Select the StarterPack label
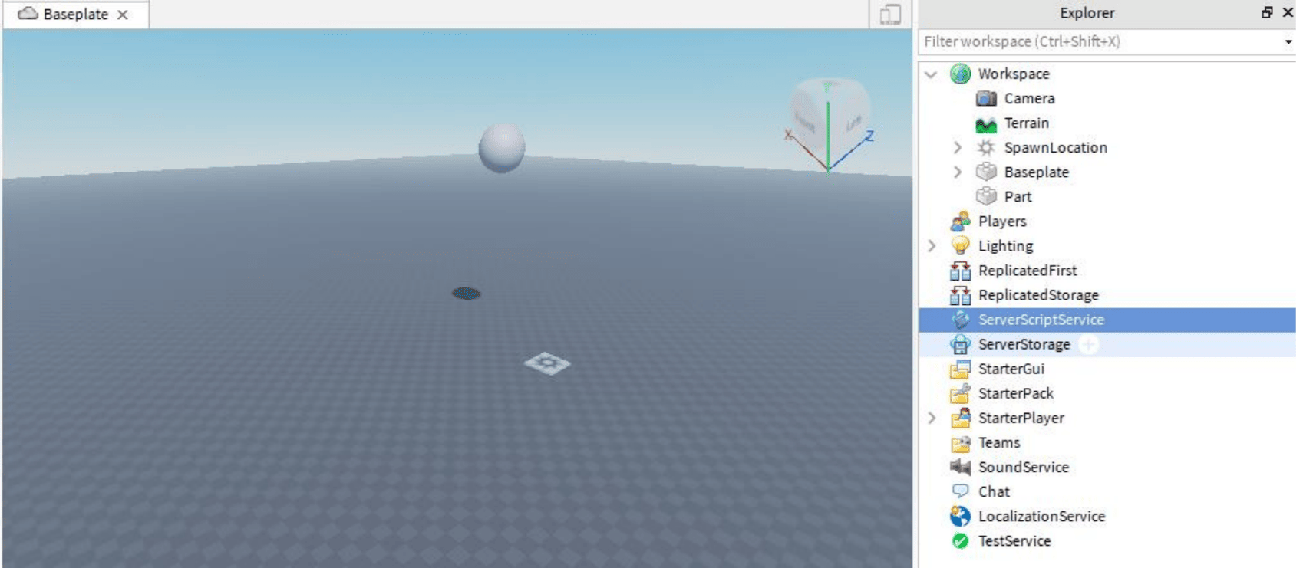Image resolution: width=1303 pixels, height=568 pixels. [1015, 392]
